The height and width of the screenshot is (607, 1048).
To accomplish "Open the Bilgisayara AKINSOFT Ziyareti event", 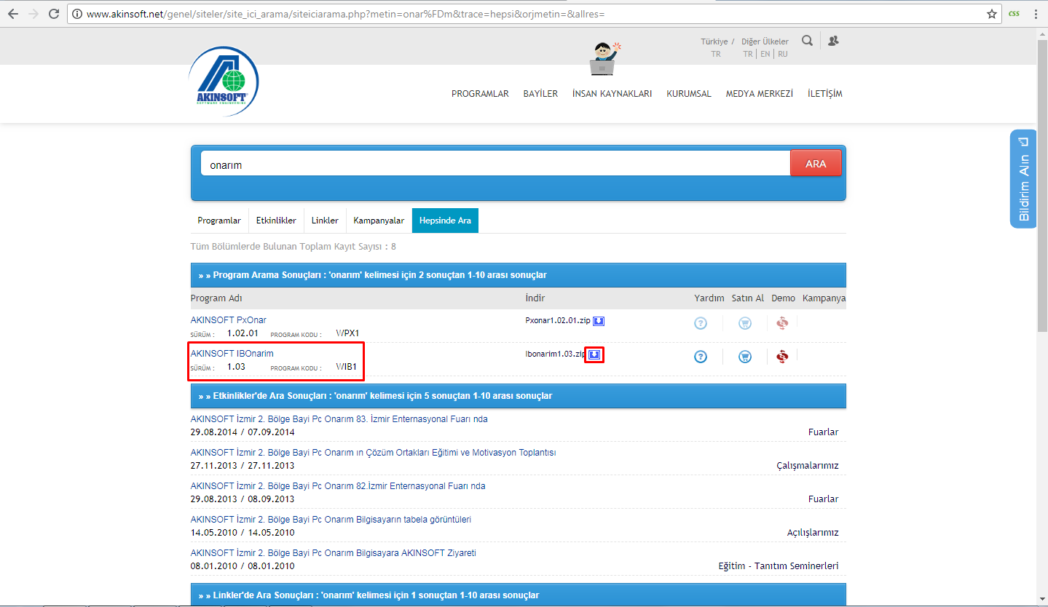I will [x=334, y=553].
